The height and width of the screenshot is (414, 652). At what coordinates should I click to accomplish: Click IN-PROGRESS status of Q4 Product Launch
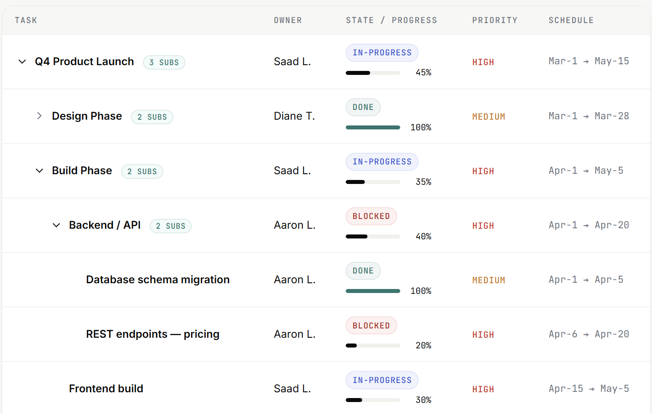tap(382, 53)
